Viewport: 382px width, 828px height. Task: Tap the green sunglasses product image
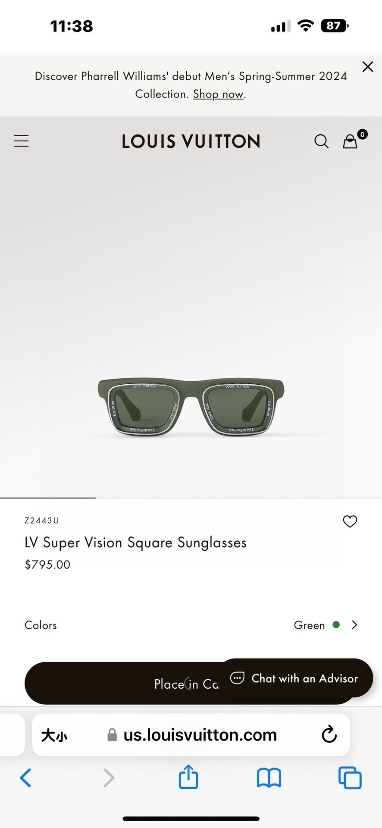tap(191, 408)
